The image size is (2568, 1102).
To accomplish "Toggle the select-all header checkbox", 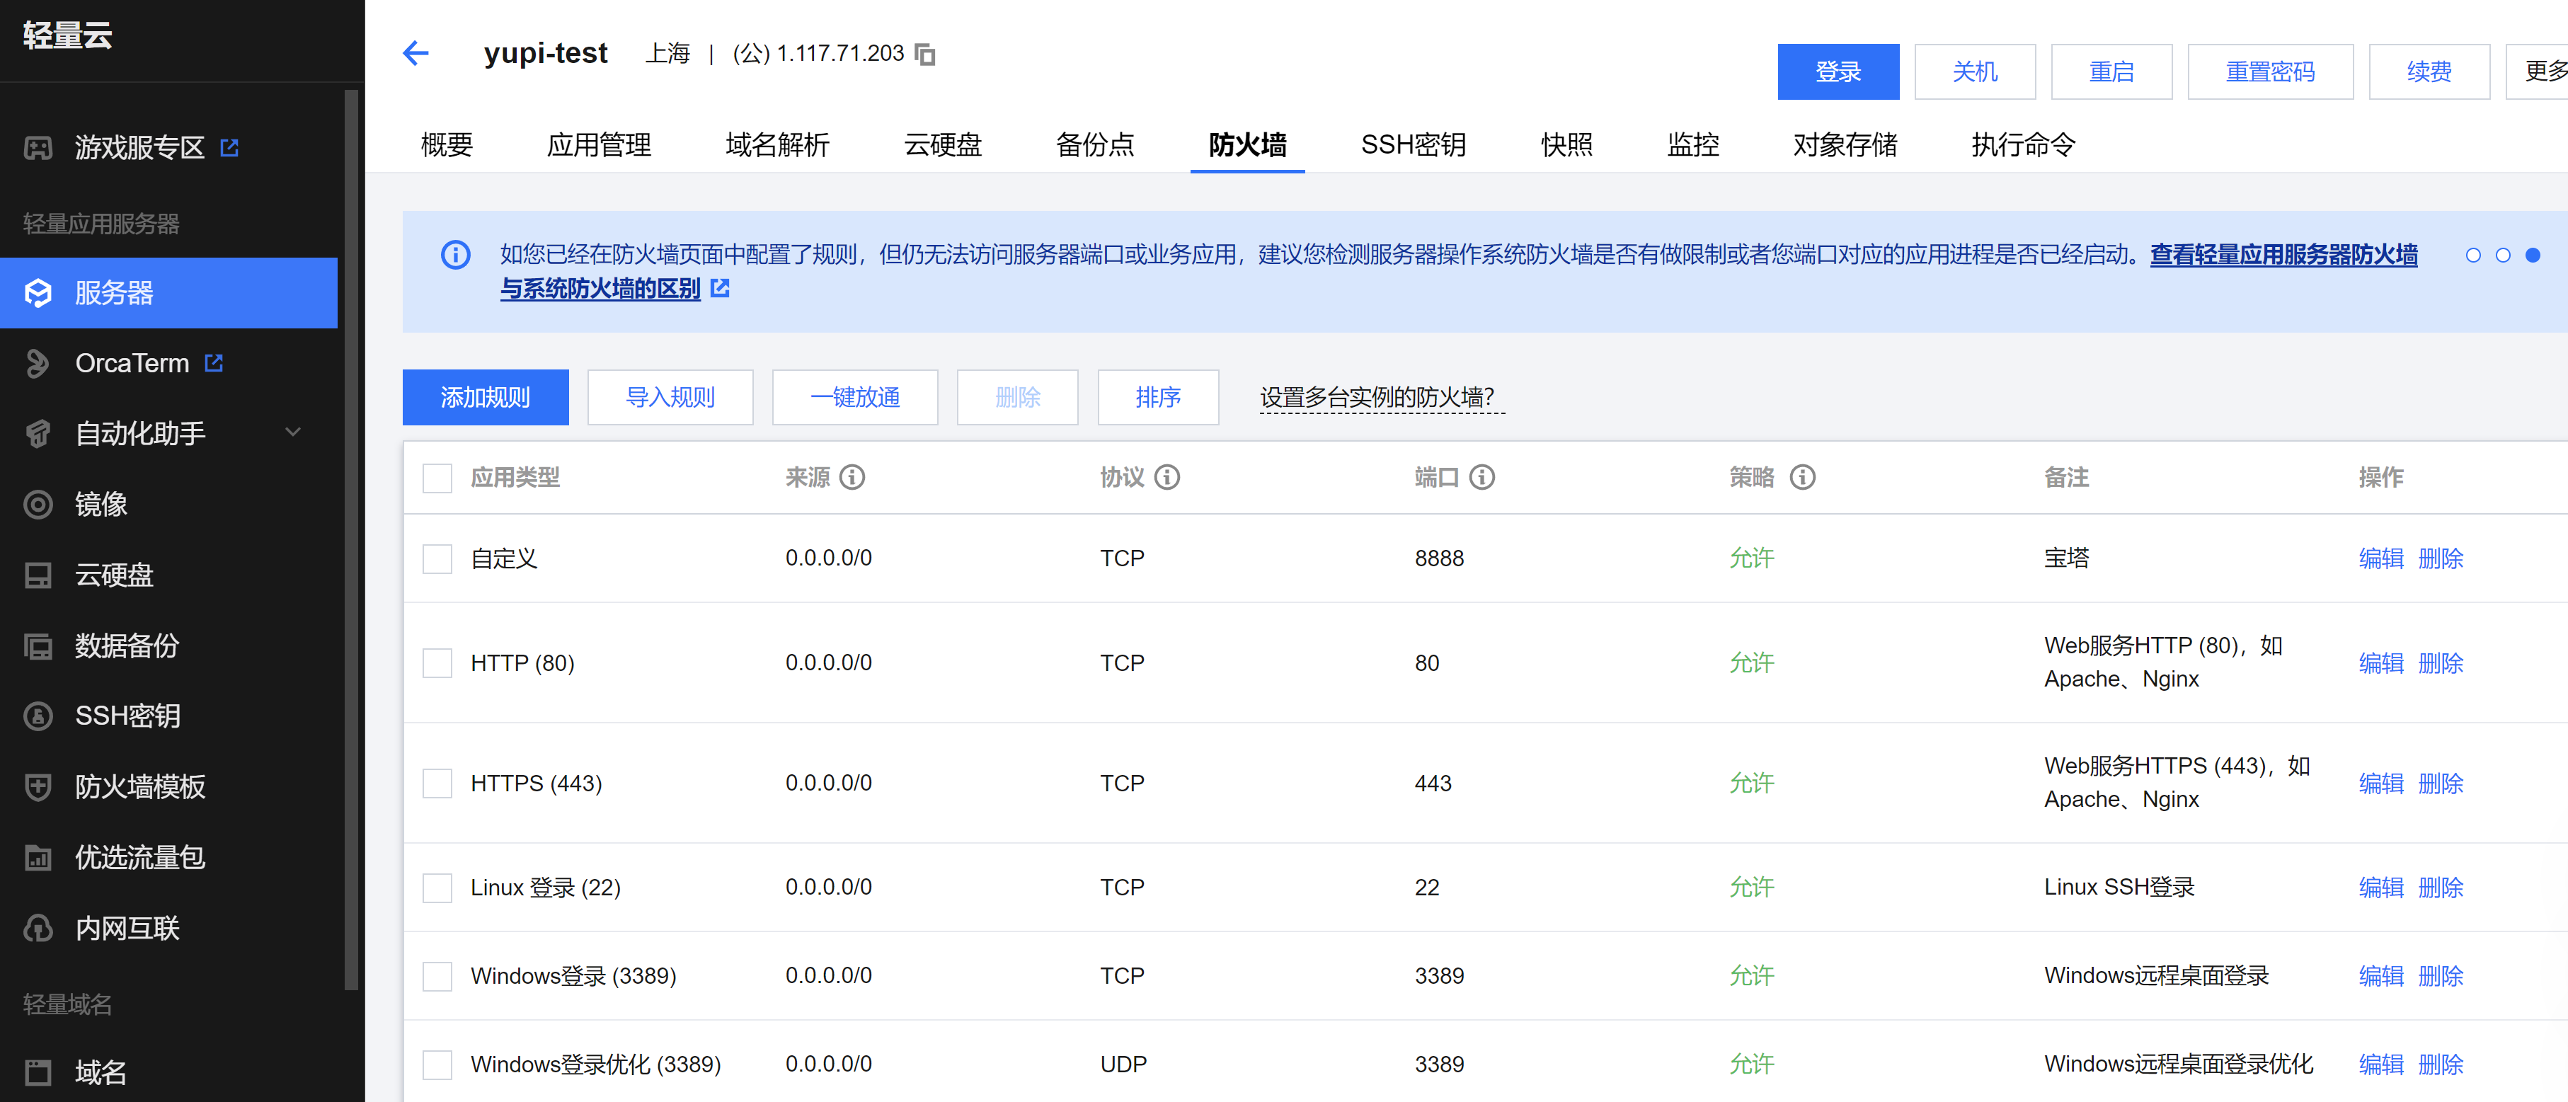I will pyautogui.click(x=437, y=477).
